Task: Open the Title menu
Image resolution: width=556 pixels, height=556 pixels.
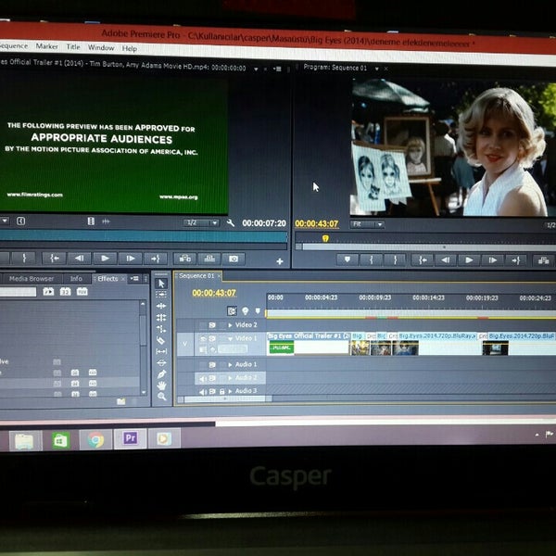Action: click(x=73, y=47)
